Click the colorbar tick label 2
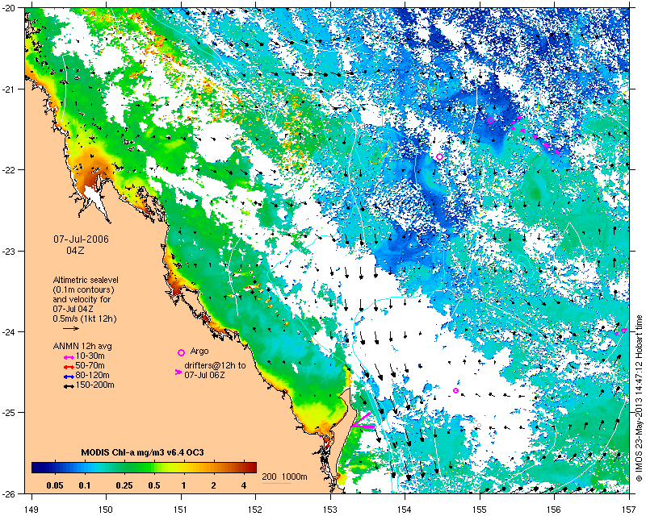The image size is (646, 516). tap(213, 485)
